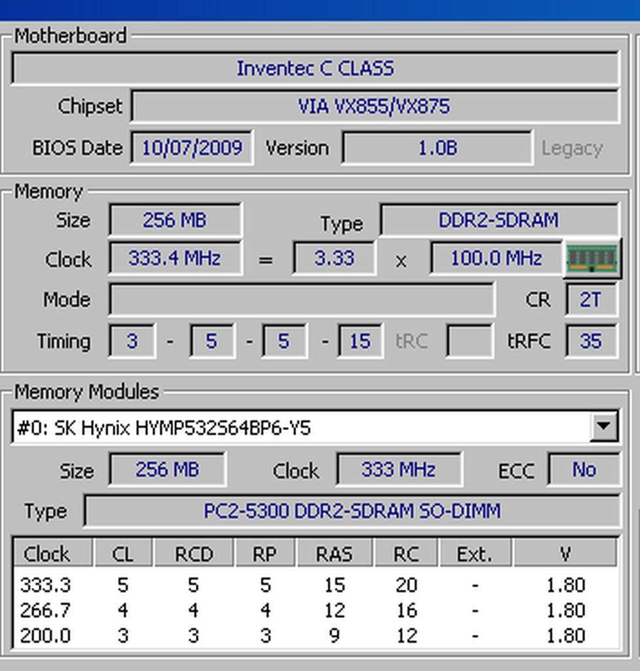640x671 pixels.
Task: Click the tRFC value of 35
Action: tap(592, 341)
